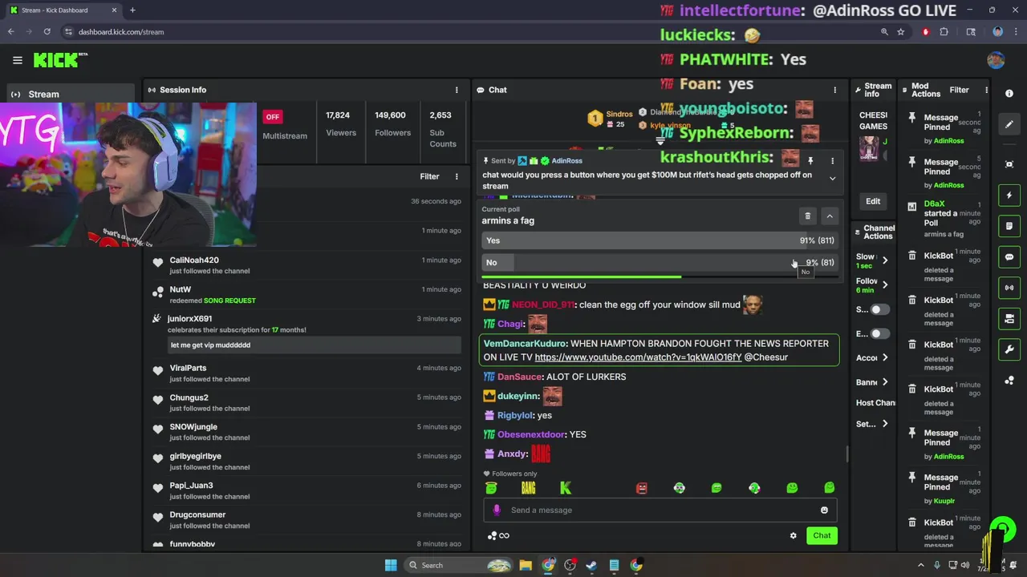Open pinned message three-dot options

coord(832,161)
